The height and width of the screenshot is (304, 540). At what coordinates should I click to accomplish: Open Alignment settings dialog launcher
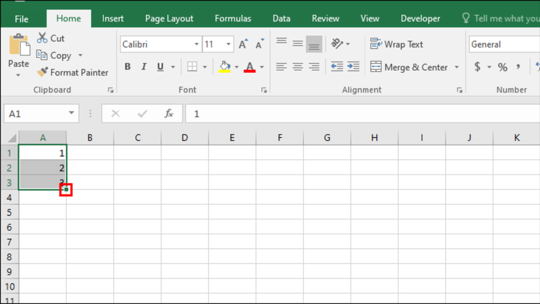[x=460, y=91]
